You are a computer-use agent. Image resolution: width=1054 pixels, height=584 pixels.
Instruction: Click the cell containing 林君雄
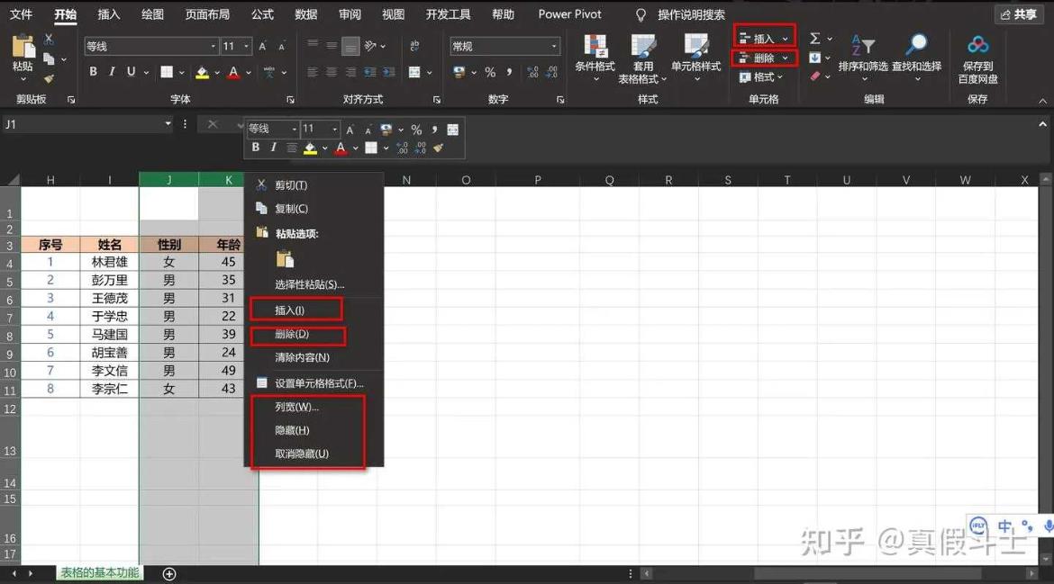110,262
